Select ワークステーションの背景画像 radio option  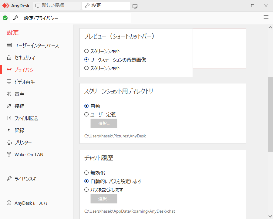pyautogui.click(x=86, y=59)
